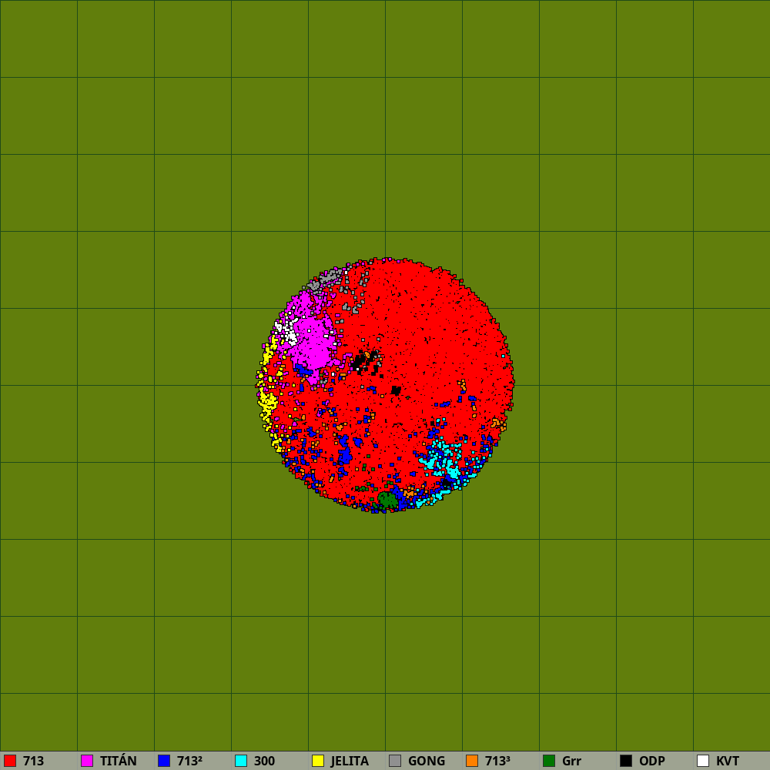This screenshot has width=770, height=770.
Task: Select the 'JELITA' legend label
Action: click(x=350, y=761)
